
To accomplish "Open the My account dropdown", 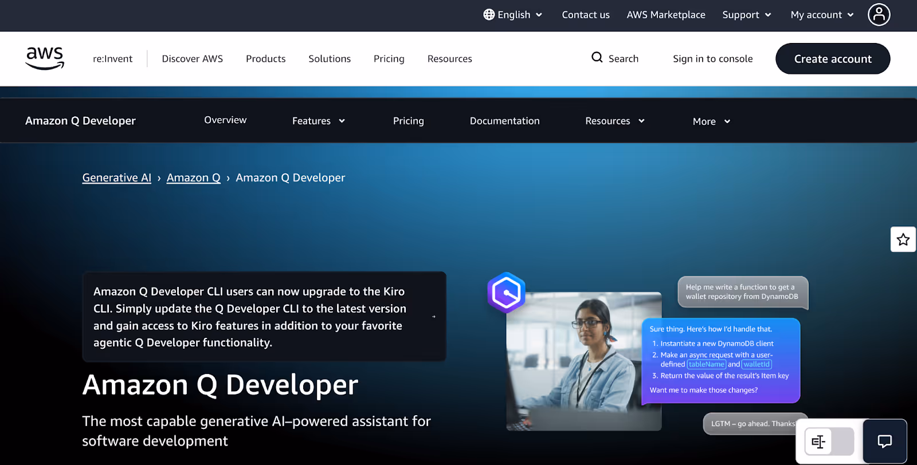I will (822, 15).
